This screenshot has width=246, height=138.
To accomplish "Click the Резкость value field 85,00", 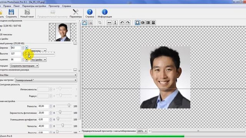I will pos(43,106).
